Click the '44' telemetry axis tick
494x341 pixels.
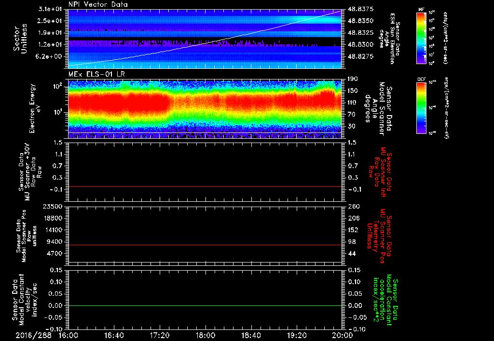tap(351, 253)
